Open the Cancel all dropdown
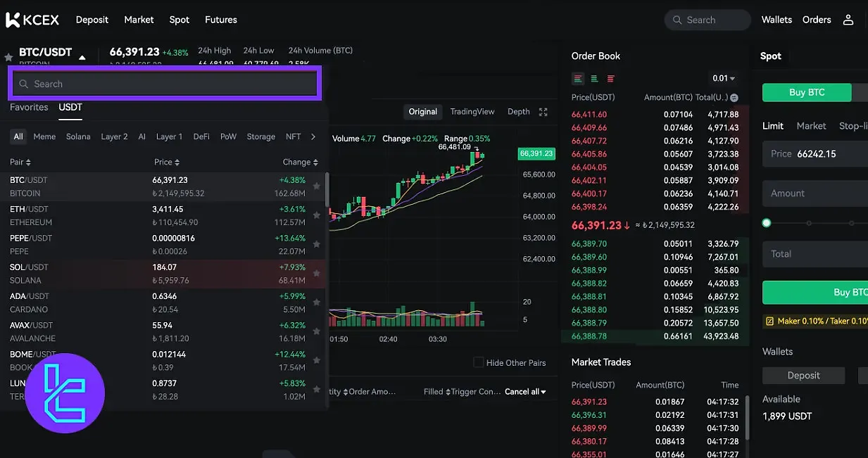This screenshot has width=868, height=458. pos(525,392)
